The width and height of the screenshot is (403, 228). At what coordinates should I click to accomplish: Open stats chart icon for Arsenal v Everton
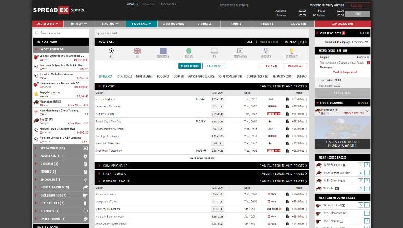288,194
